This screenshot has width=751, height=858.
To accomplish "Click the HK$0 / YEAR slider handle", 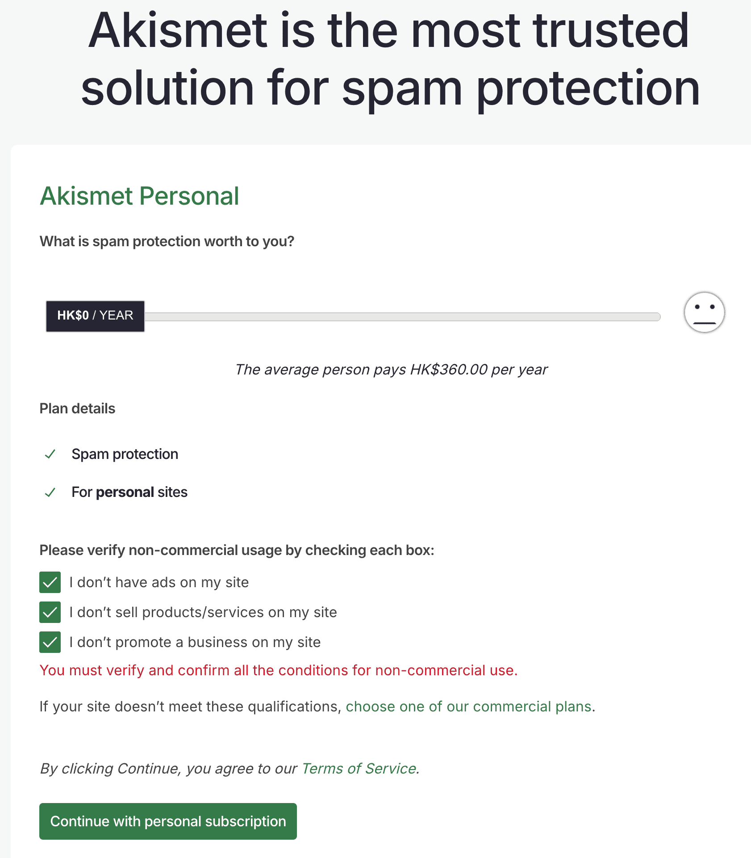I will coord(95,316).
